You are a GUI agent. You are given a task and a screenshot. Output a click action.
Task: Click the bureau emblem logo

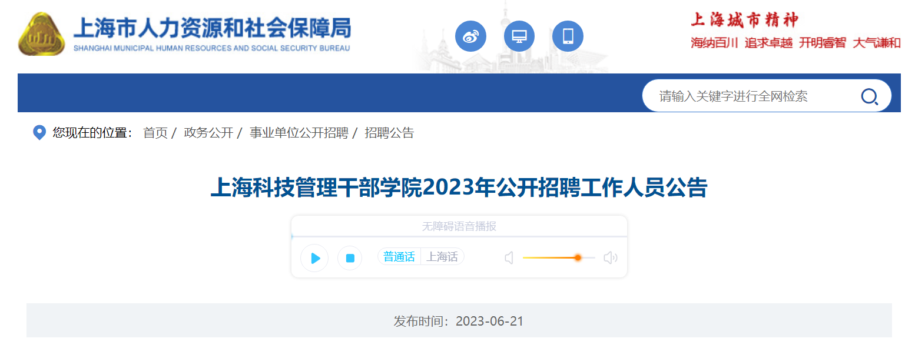[41, 34]
